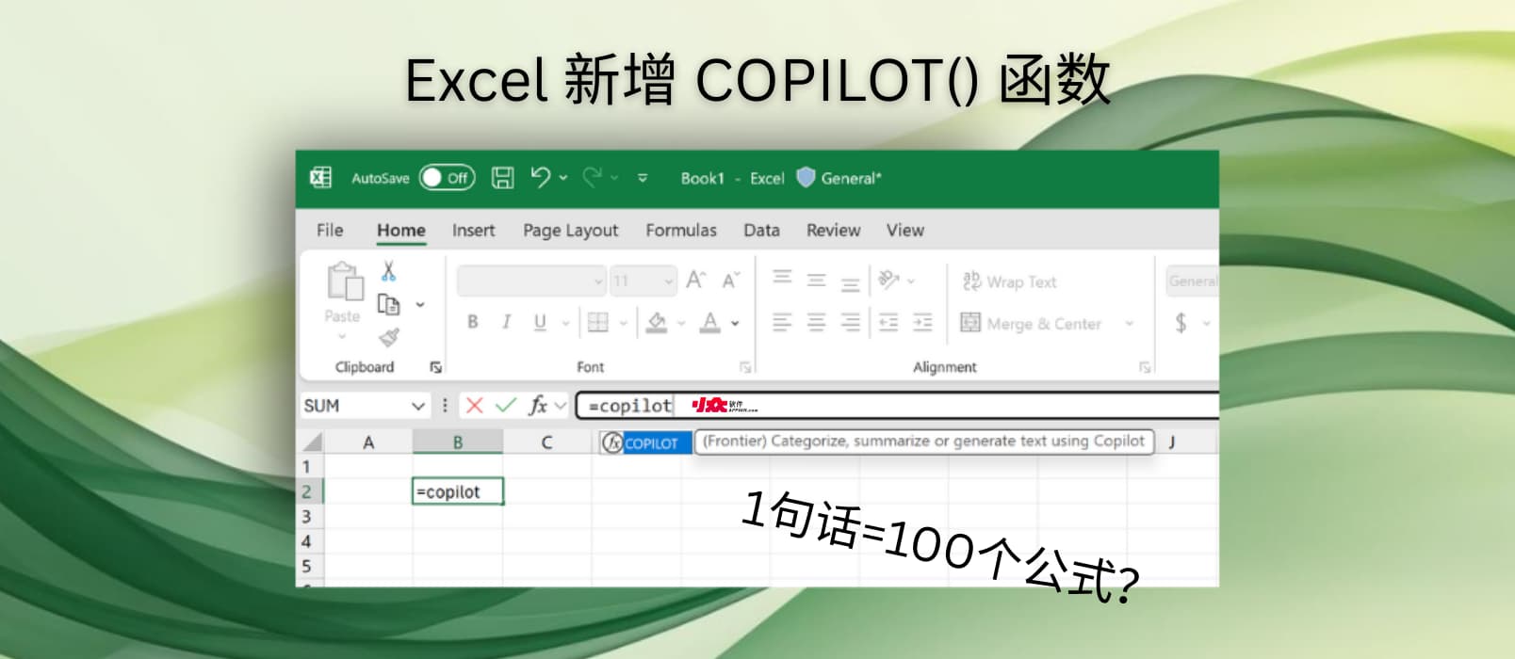This screenshot has width=1515, height=659.
Task: Expand the Font Color palette arrow
Action: [735, 323]
